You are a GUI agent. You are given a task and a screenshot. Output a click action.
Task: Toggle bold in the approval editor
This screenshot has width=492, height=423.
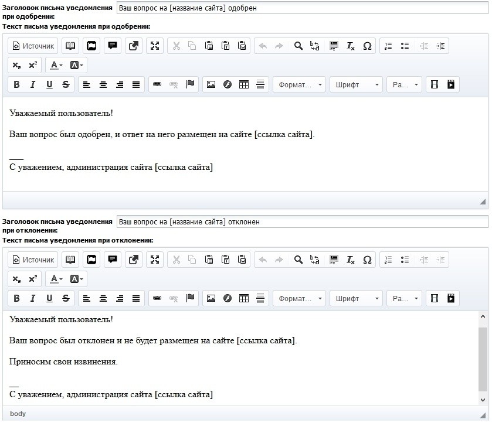16,84
